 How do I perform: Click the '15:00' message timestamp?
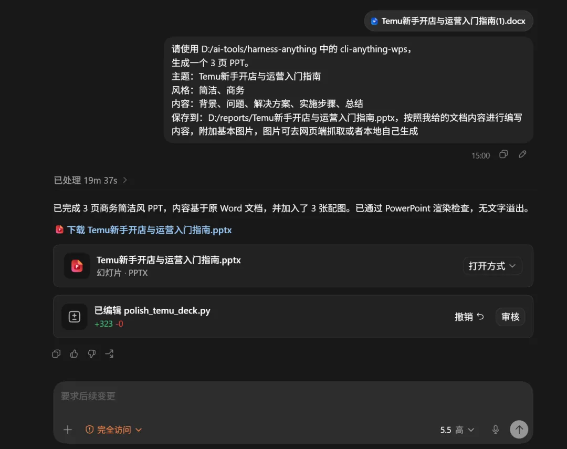point(480,155)
